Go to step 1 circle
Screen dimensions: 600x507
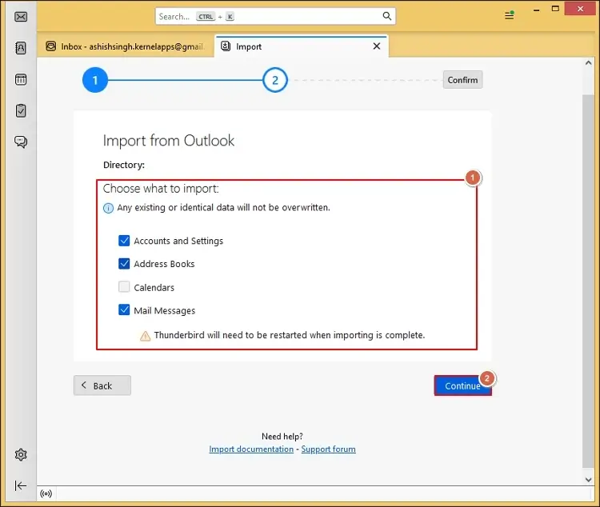(95, 80)
